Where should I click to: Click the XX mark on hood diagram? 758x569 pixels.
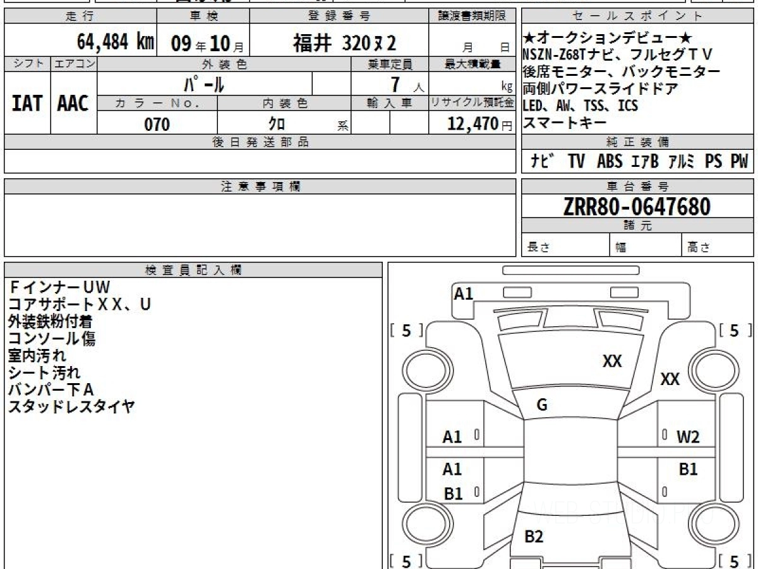[x=612, y=361]
